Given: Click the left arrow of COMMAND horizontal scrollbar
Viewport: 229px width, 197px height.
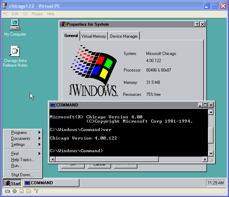Looking at the screenshot, I should [53, 159].
